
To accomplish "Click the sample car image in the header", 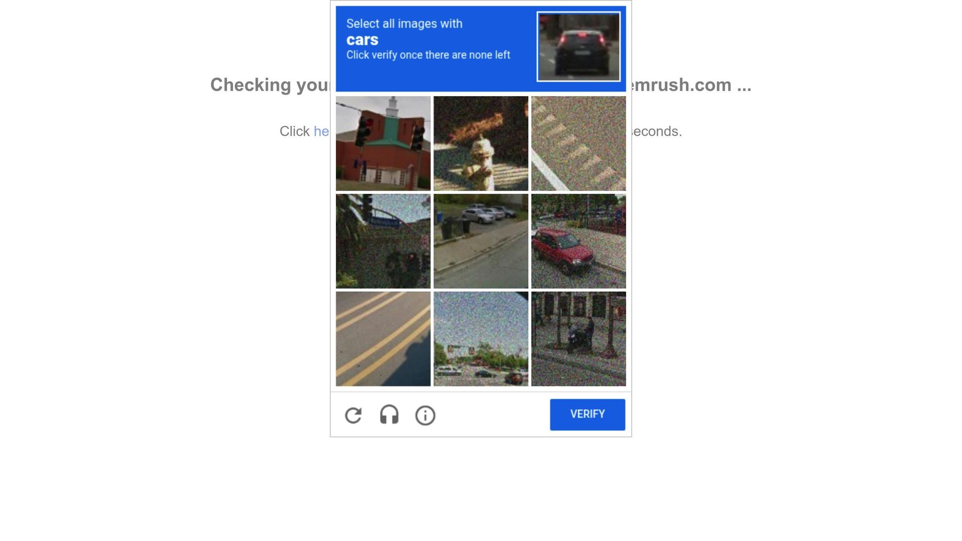I will 579,46.
